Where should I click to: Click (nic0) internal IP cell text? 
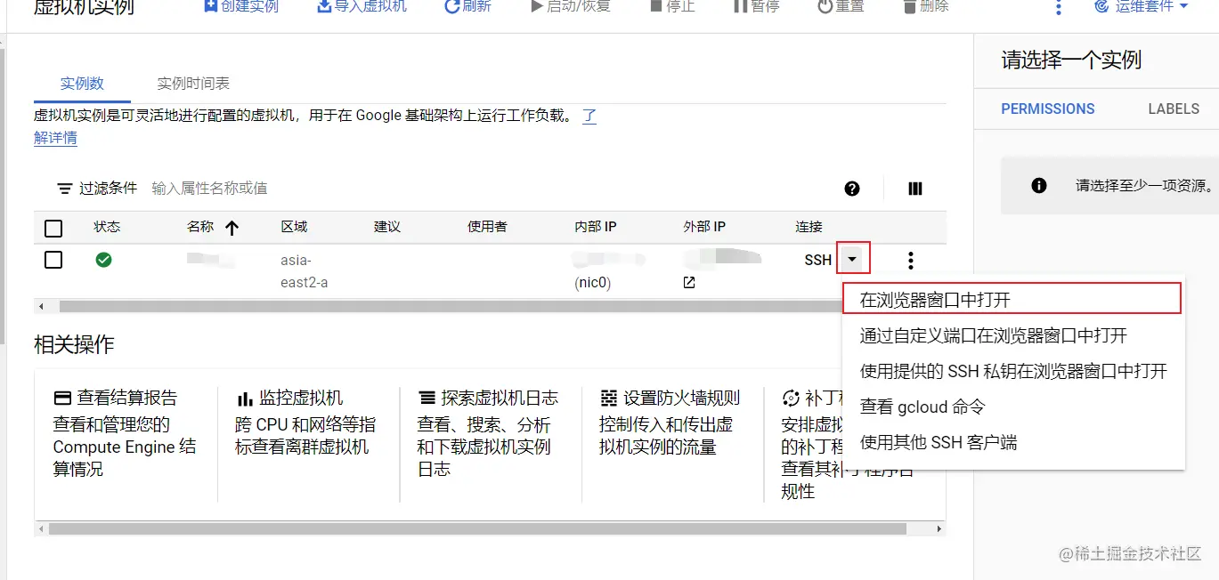click(593, 283)
